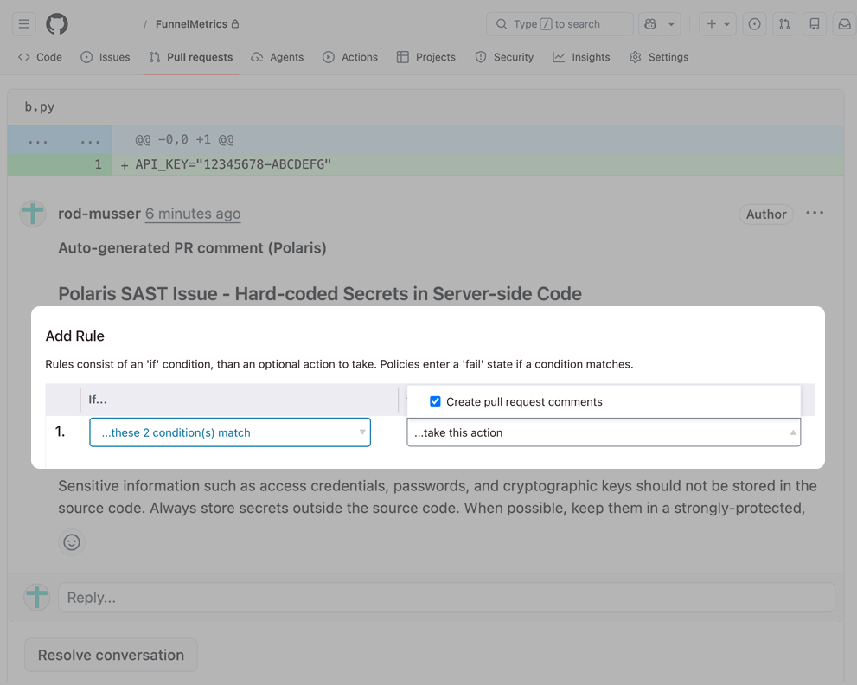The width and height of the screenshot is (857, 685).
Task: Open the Copilot chat icon
Action: pos(649,23)
